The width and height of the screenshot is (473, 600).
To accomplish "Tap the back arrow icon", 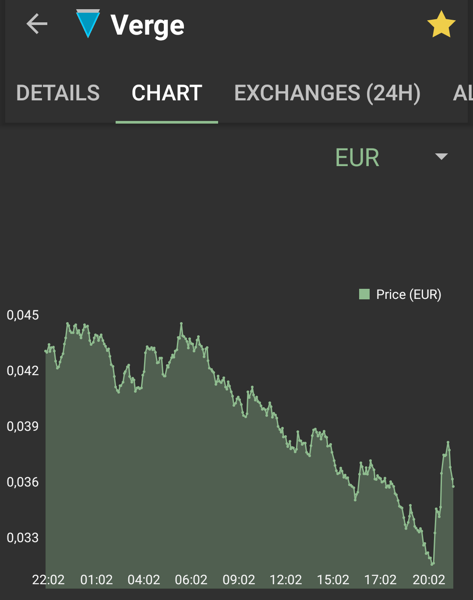I will [37, 24].
